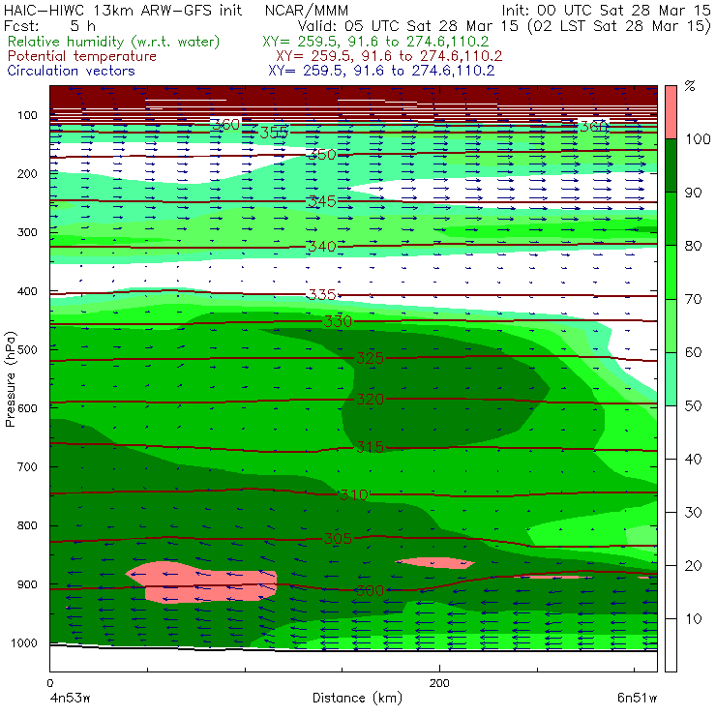Click the '600' pressure axis tick label

point(27,408)
